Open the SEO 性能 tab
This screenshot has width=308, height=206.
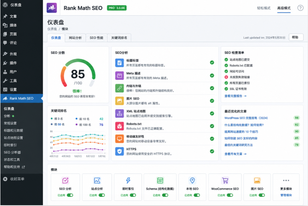tap(96, 38)
